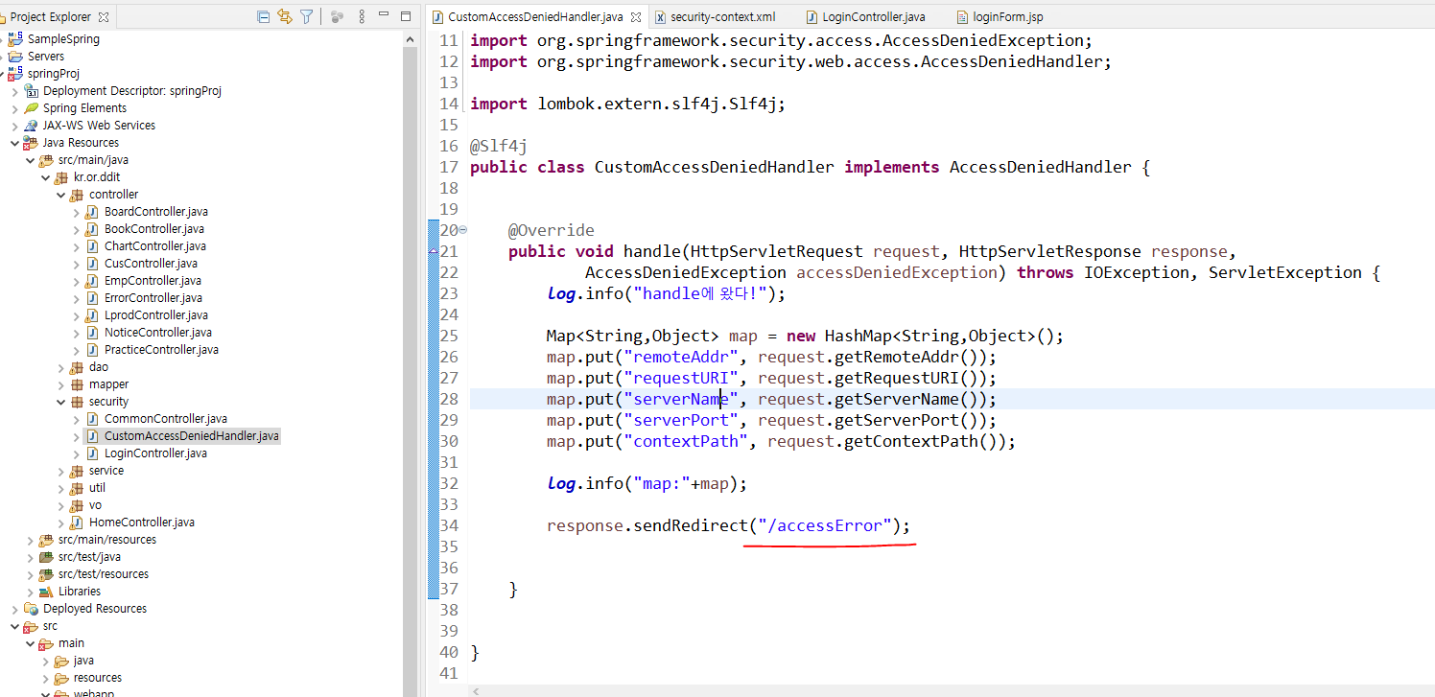The image size is (1435, 697).
Task: Collapse the kr.or.ddit package
Action: 46,177
